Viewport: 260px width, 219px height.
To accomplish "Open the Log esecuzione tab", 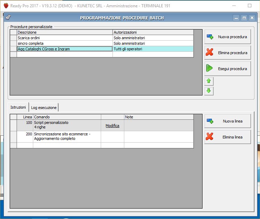I will point(44,108).
